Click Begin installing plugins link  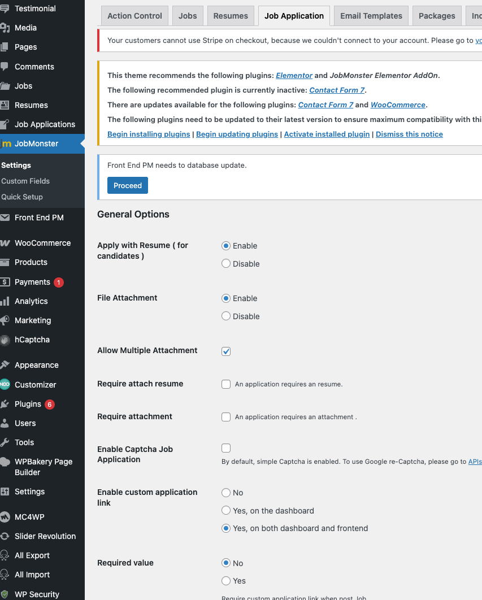(149, 134)
